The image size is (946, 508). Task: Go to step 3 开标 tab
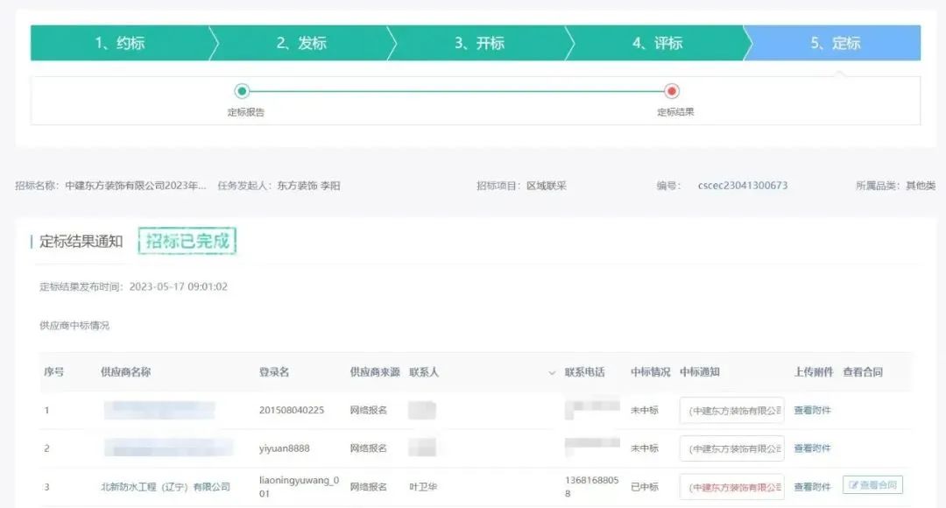pyautogui.click(x=479, y=43)
